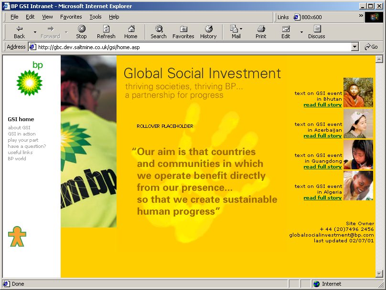Open the Favorites menu in menu bar
Image resolution: width=386 pixels, height=290 pixels.
pyautogui.click(x=71, y=17)
